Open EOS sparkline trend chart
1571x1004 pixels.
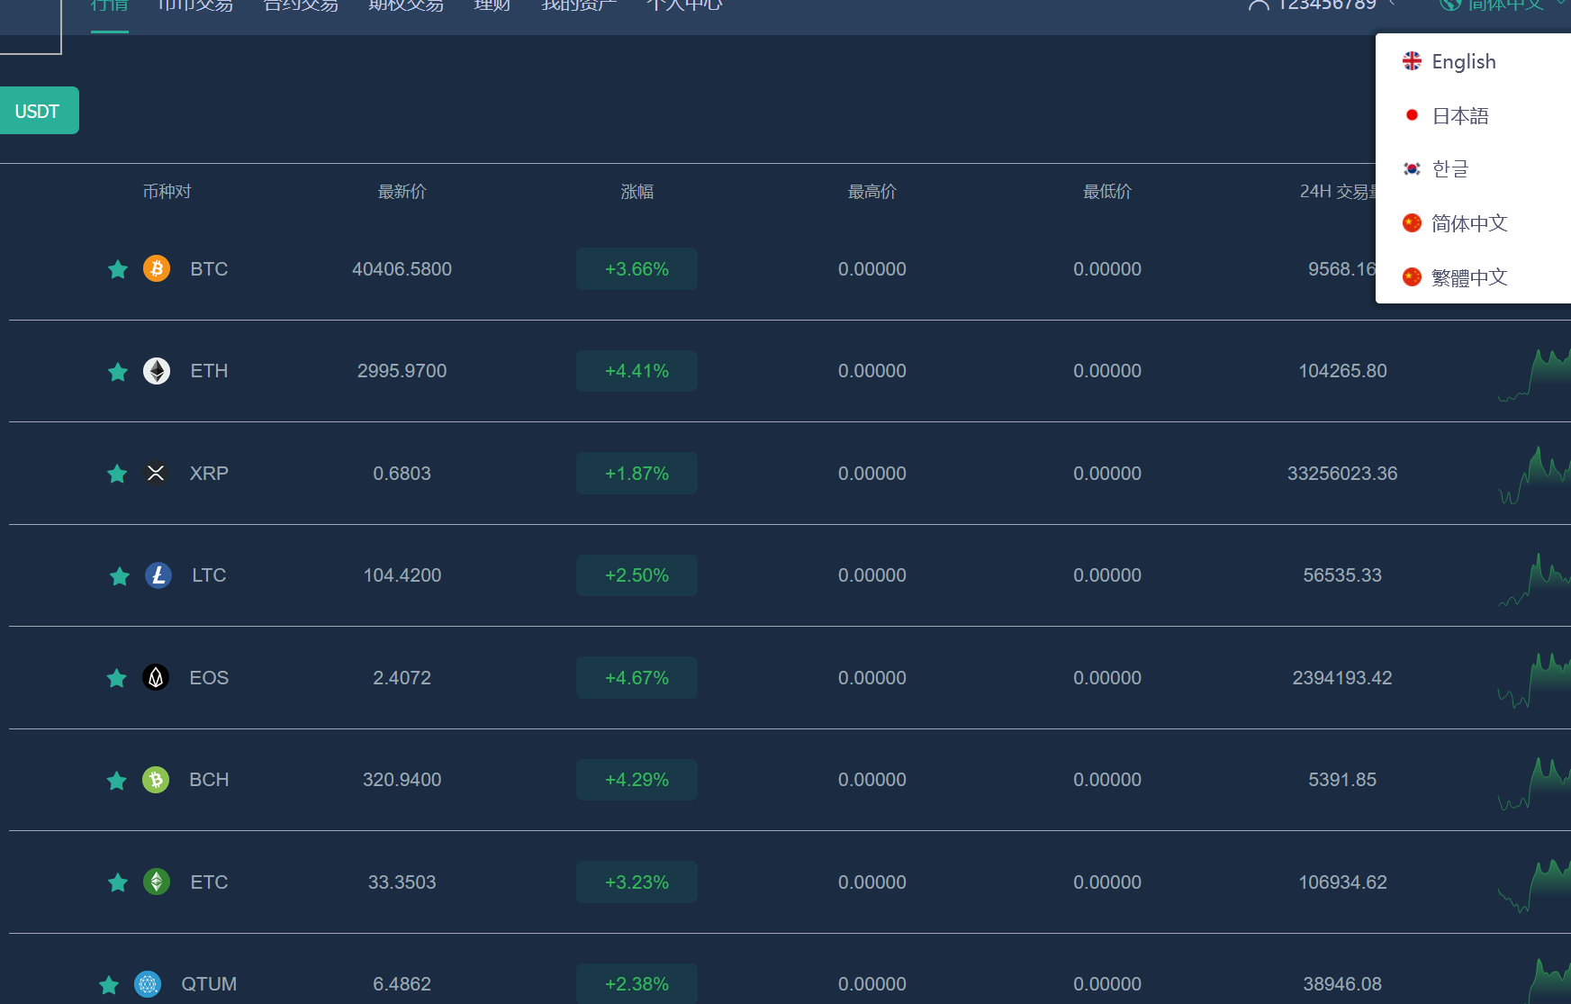(1534, 680)
